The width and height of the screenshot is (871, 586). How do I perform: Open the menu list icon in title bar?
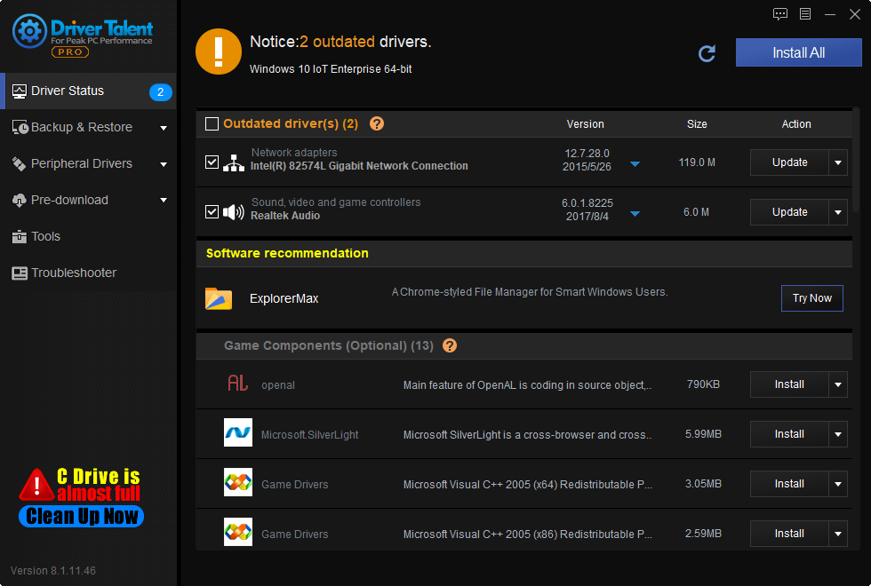click(805, 14)
